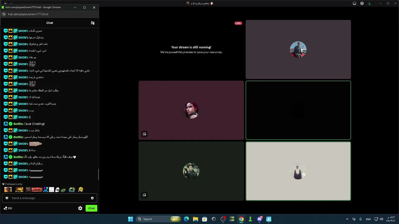Show hidden system tray icons

click(347, 219)
